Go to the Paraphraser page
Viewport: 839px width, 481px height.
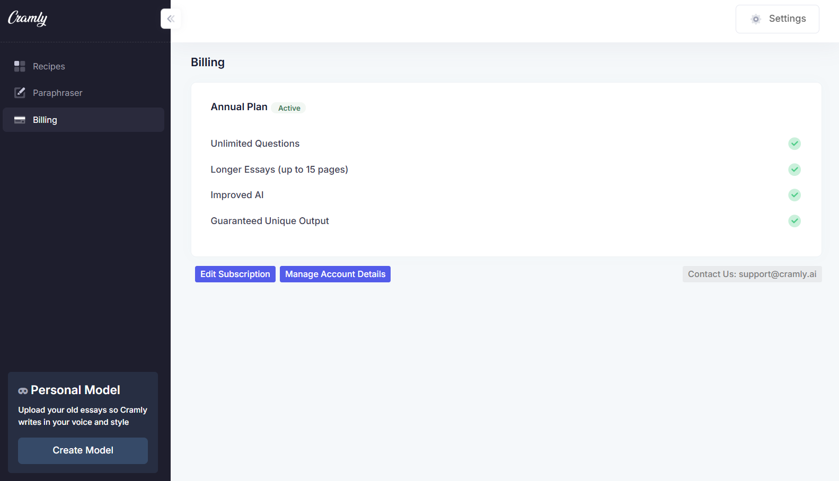click(x=57, y=93)
